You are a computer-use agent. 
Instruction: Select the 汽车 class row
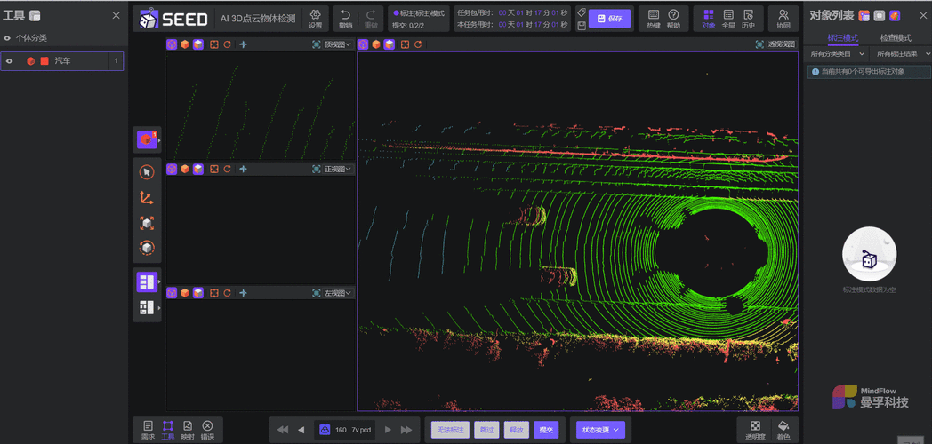62,60
